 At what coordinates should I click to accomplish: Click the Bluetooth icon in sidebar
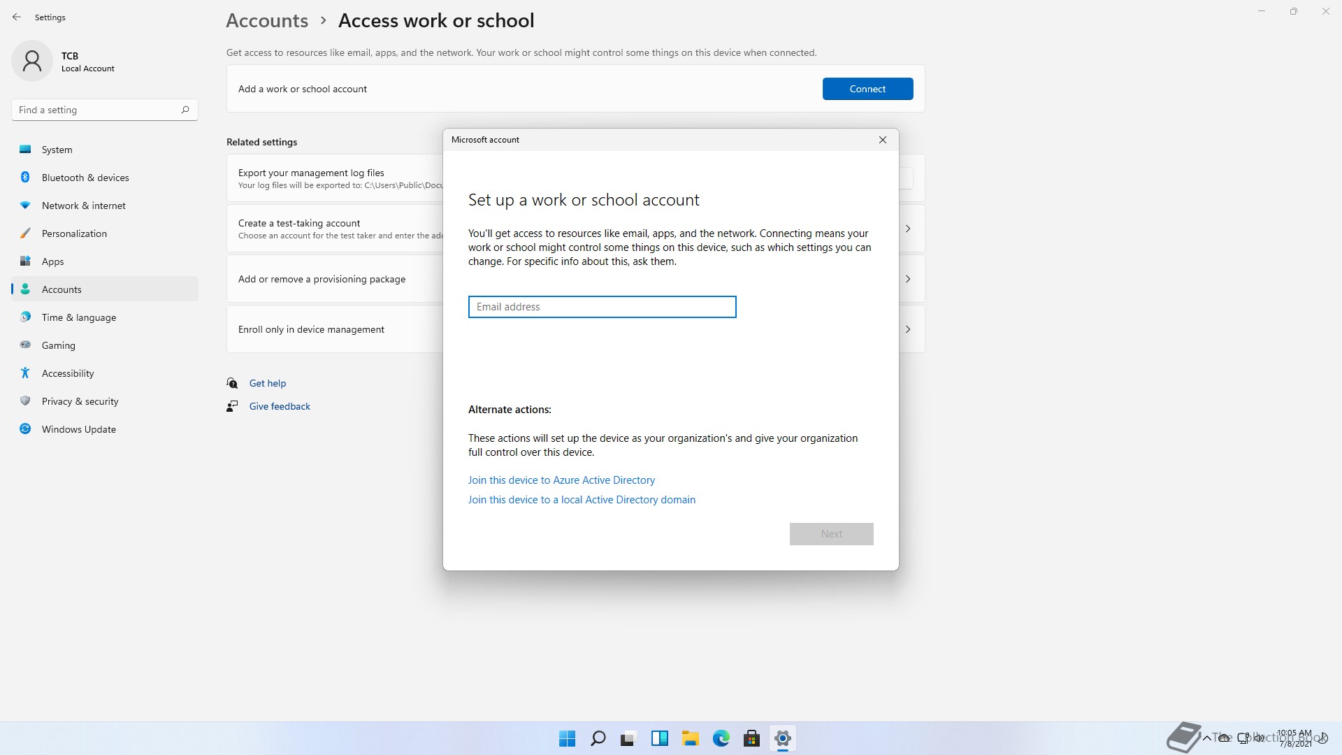tap(25, 177)
